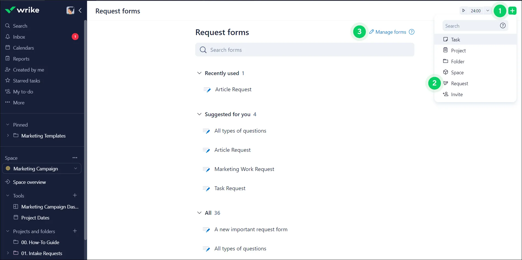Image resolution: width=522 pixels, height=260 pixels.
Task: Click the green plus to create something new
Action: click(513, 10)
